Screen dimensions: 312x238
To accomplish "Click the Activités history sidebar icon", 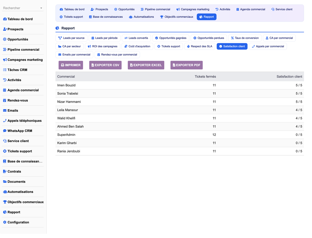I will (5, 80).
